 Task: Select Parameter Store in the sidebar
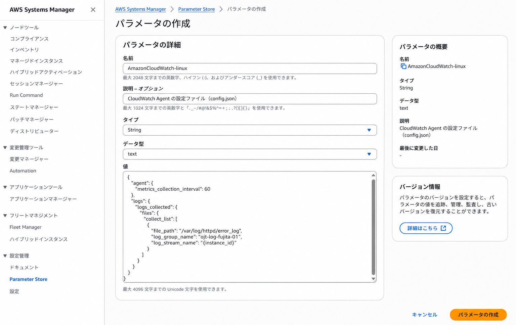point(29,279)
